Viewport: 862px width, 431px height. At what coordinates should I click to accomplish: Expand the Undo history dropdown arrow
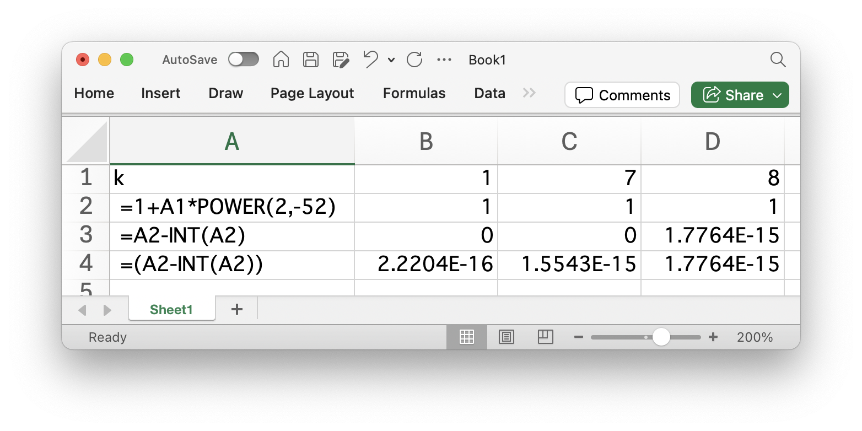[x=391, y=60]
